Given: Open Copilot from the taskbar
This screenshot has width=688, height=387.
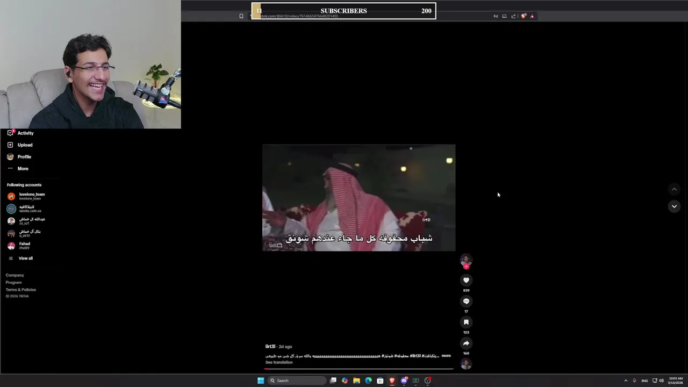Looking at the screenshot, I should [345, 381].
